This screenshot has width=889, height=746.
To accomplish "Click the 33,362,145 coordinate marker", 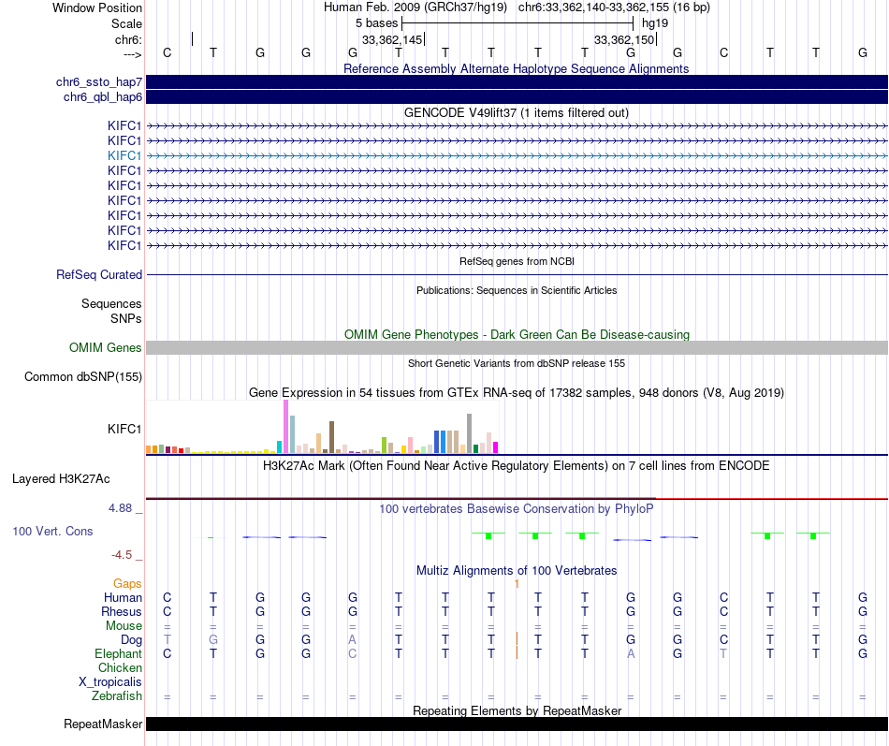I will point(392,39).
